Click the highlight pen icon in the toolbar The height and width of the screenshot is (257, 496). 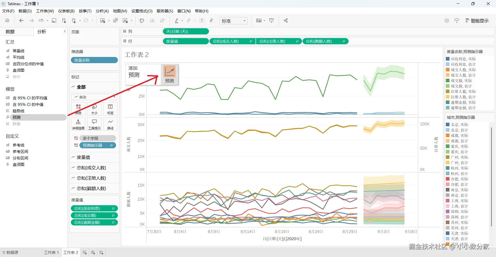coord(177,21)
